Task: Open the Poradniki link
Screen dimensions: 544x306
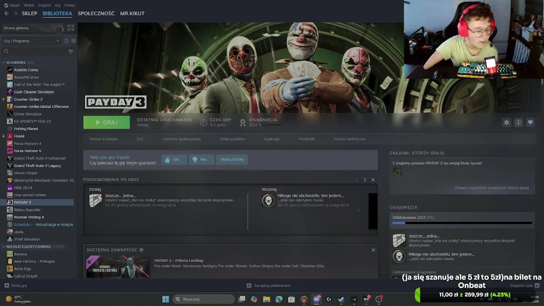Action: [x=306, y=139]
